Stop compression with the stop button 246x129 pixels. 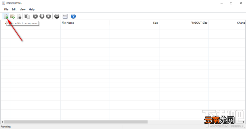click(x=48, y=16)
